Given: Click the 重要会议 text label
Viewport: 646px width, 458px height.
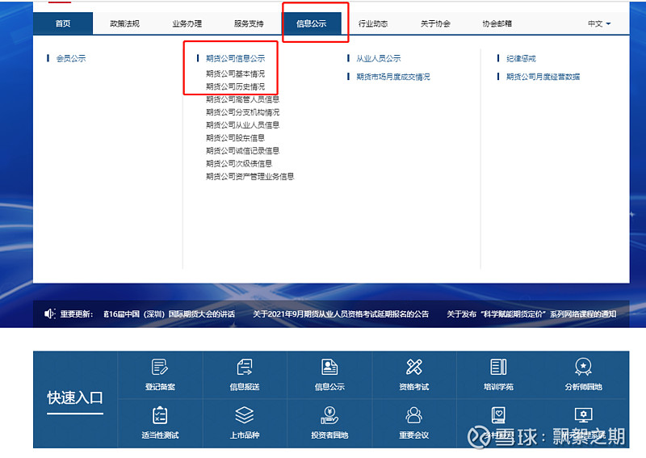Looking at the screenshot, I should tap(414, 435).
